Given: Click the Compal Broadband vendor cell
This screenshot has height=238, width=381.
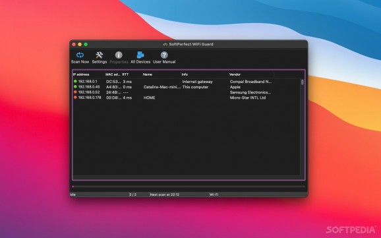Looking at the screenshot, I should click(250, 82).
